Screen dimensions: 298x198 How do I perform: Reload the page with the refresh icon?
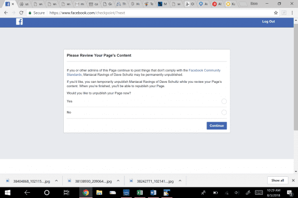pos(21,13)
